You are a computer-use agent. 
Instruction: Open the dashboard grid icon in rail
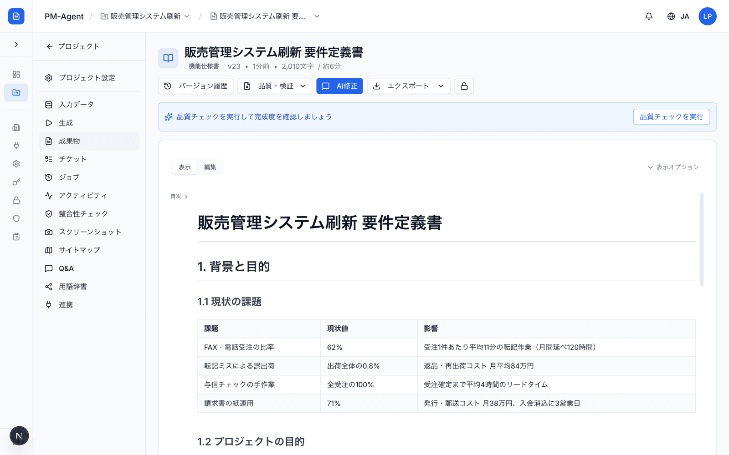click(16, 74)
